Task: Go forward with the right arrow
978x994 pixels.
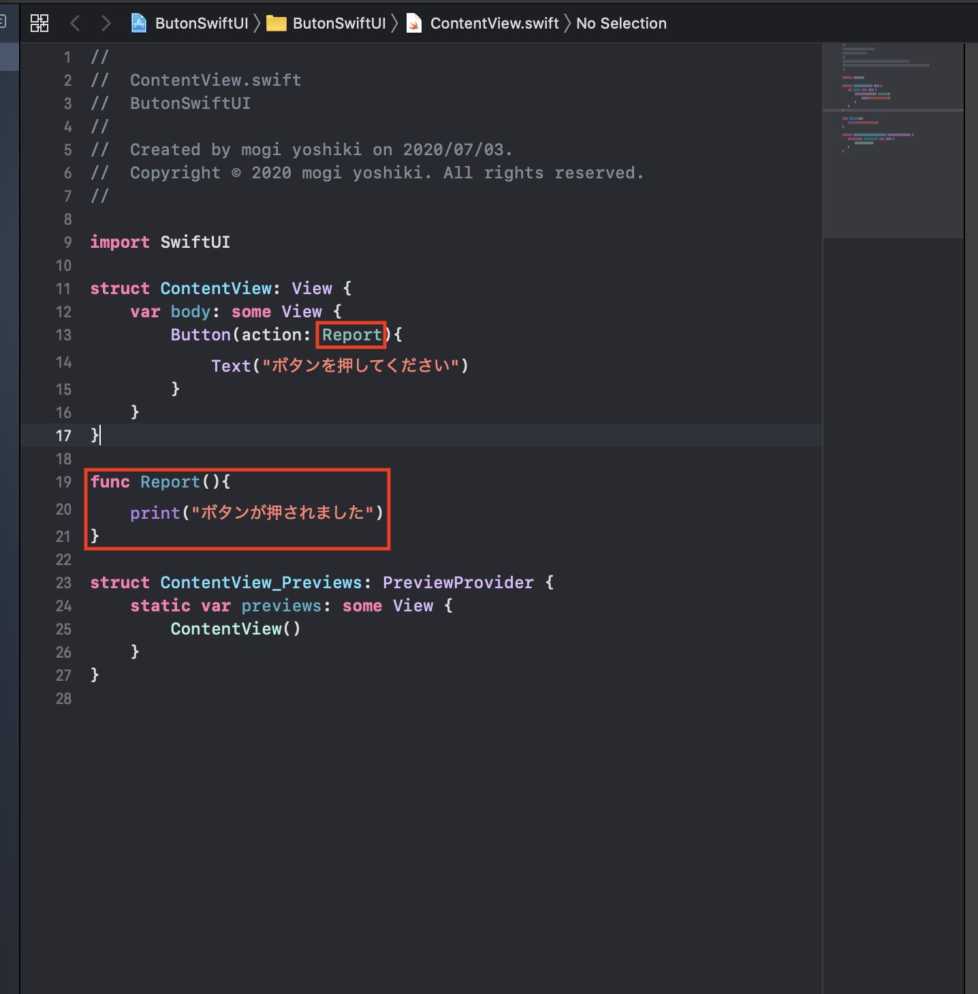Action: click(x=106, y=23)
